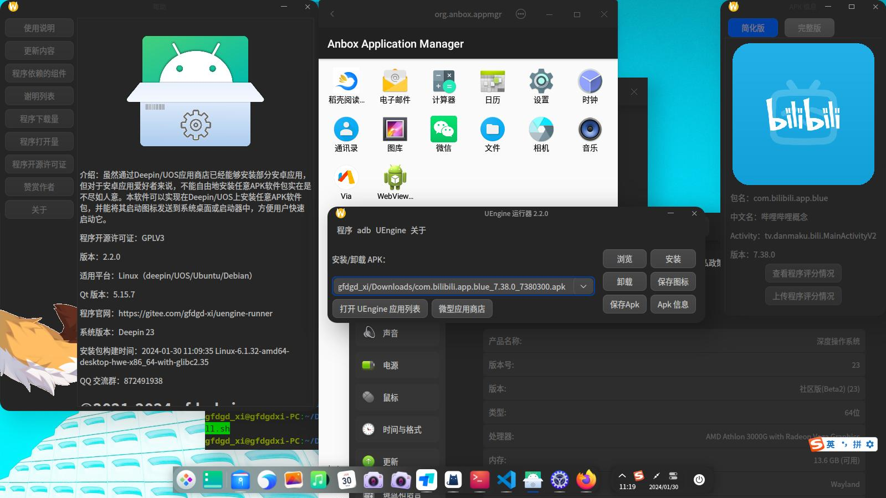Click Sogou input toolbar settings gear
This screenshot has height=498, width=886.
coord(870,444)
